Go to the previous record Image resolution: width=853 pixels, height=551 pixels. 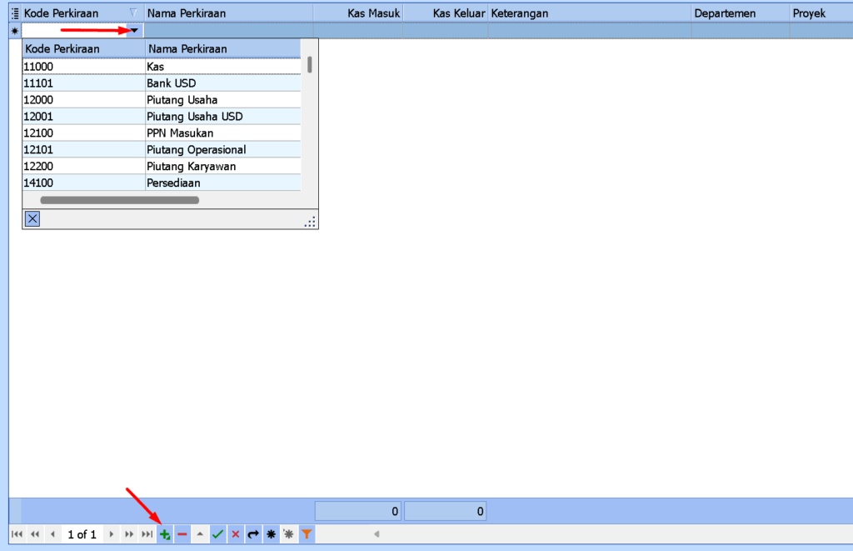click(52, 534)
